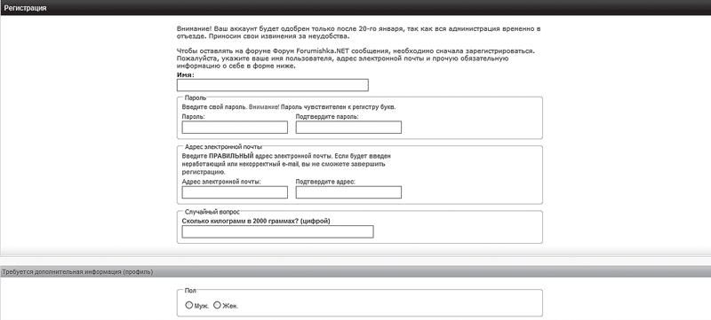
Task: Click the Сколько килограмм в 2000 граммах question
Action: click(x=256, y=221)
